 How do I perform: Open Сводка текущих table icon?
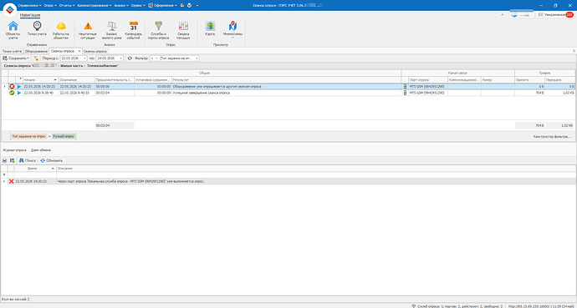(x=183, y=30)
